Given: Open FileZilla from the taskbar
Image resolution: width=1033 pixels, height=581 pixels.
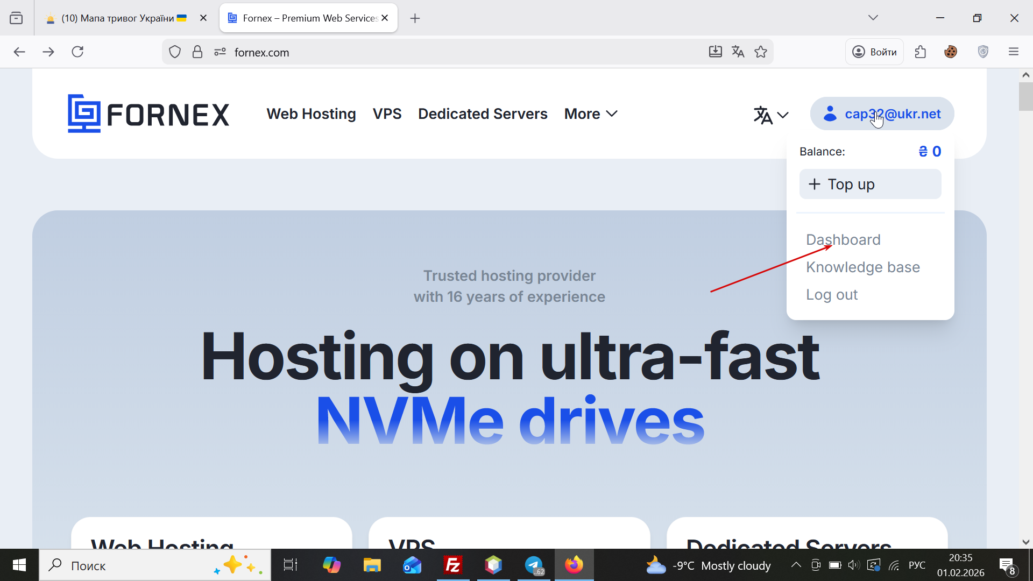Looking at the screenshot, I should click(x=453, y=565).
